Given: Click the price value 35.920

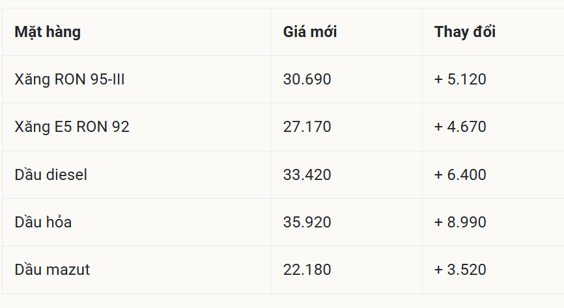Looking at the screenshot, I should click(x=307, y=222).
